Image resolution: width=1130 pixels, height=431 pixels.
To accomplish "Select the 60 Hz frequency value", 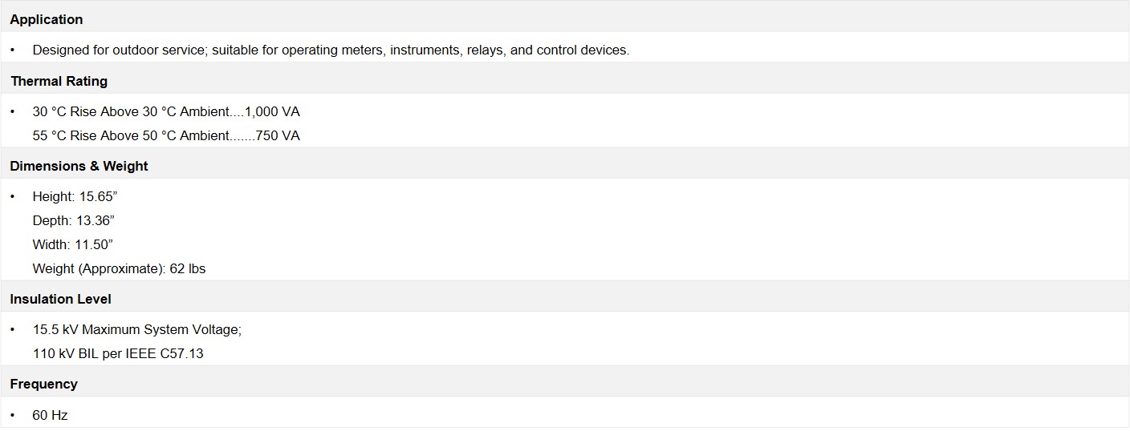I will click(x=50, y=416).
